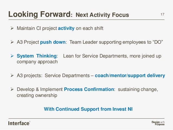Click the slide number 17
The image size is (173, 130).
point(162,14)
